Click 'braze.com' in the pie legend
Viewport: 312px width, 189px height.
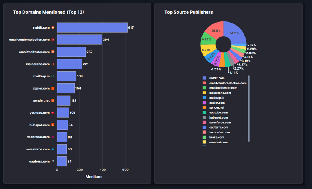tap(217, 137)
